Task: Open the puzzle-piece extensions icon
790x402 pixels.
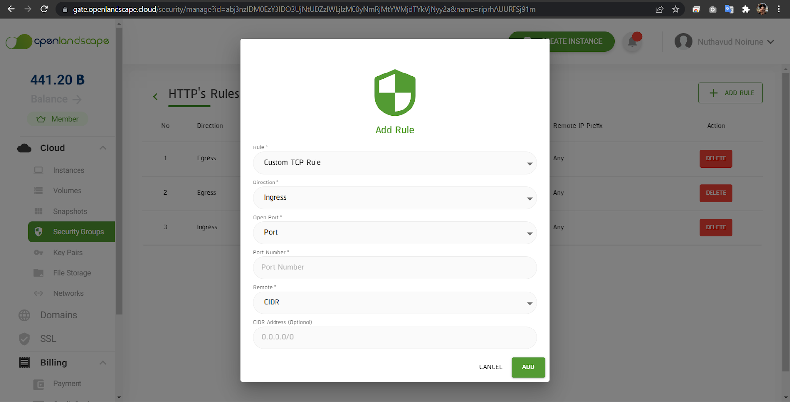Action: [x=746, y=9]
